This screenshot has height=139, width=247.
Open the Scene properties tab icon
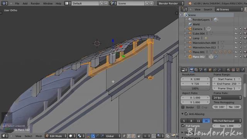201,70
